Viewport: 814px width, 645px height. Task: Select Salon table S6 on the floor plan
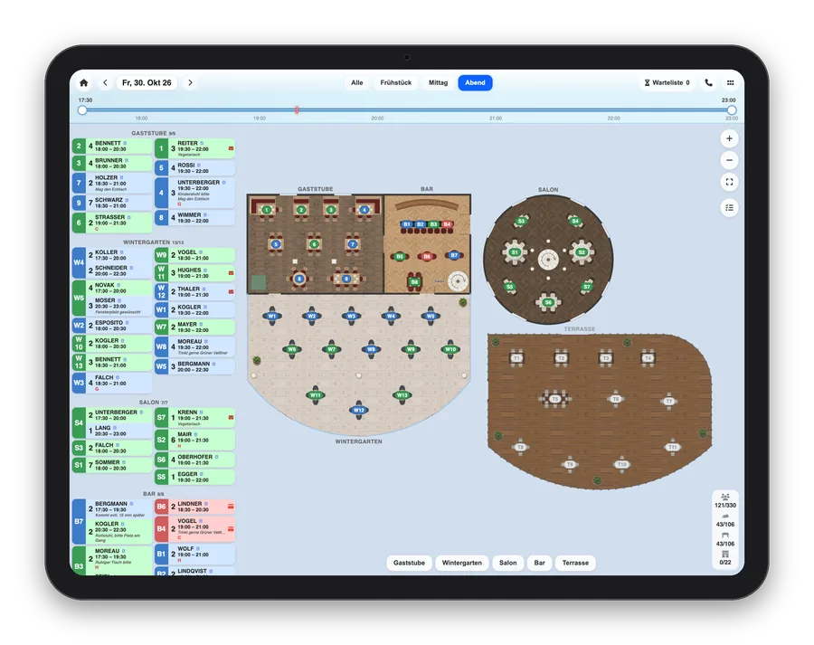[548, 302]
